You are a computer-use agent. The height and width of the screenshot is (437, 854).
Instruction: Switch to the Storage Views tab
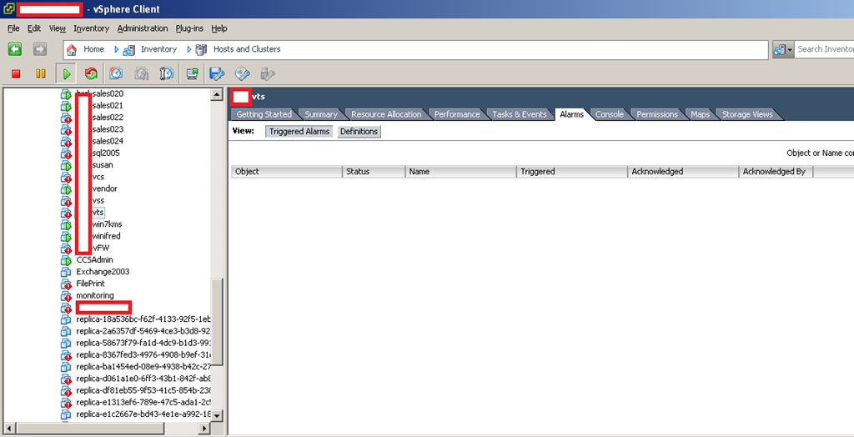pyautogui.click(x=747, y=114)
